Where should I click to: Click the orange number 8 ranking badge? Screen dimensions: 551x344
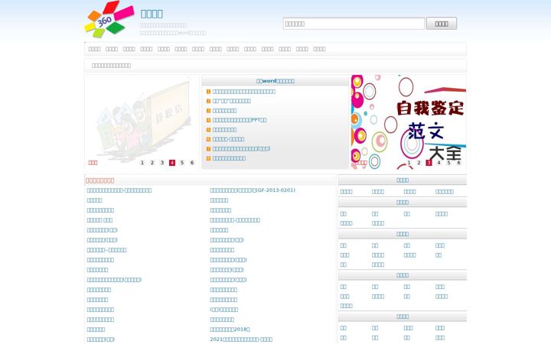pyautogui.click(x=208, y=158)
